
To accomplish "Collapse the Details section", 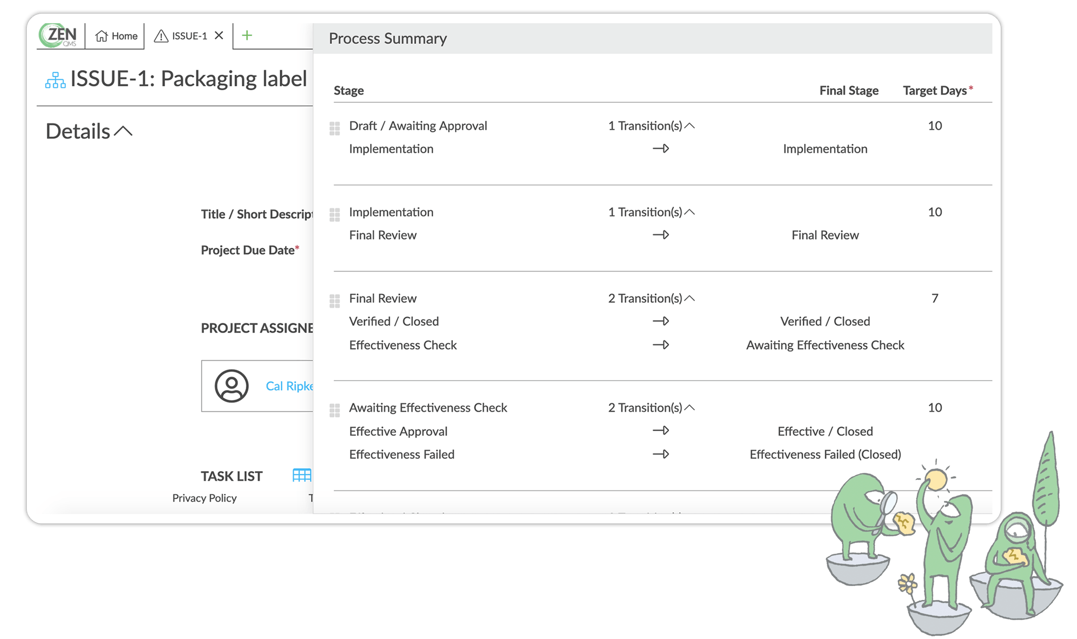I will (x=123, y=131).
